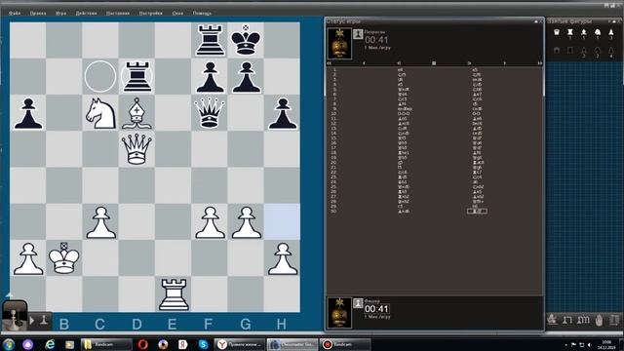Jump to the last move of the game
The height and width of the screenshot is (351, 624).
tap(540, 62)
